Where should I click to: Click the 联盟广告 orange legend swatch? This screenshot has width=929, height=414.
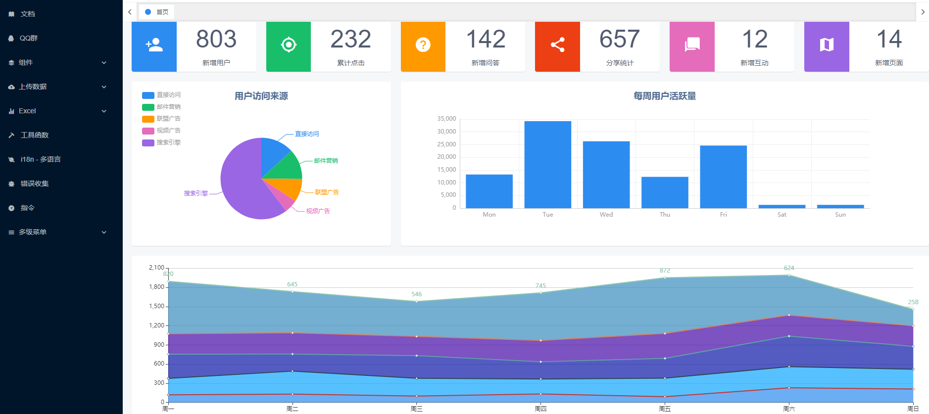pyautogui.click(x=148, y=119)
